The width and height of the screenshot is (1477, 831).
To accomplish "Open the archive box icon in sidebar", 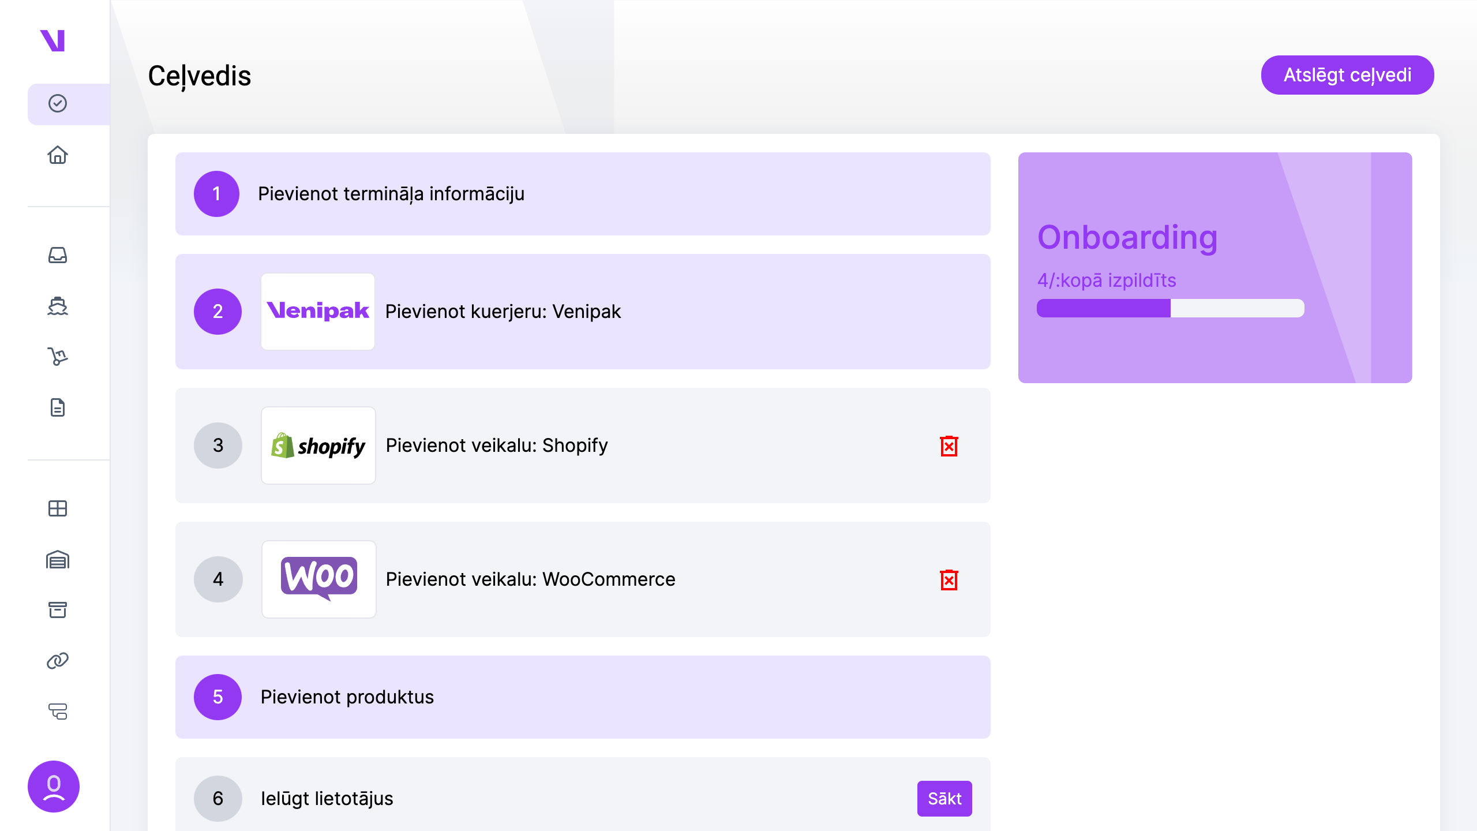I will point(58,610).
